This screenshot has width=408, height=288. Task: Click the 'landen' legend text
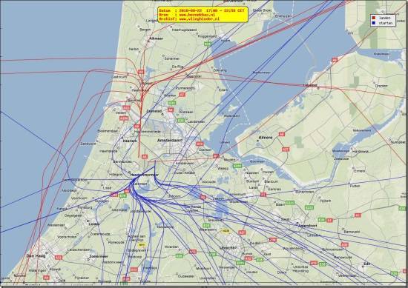tap(384, 18)
